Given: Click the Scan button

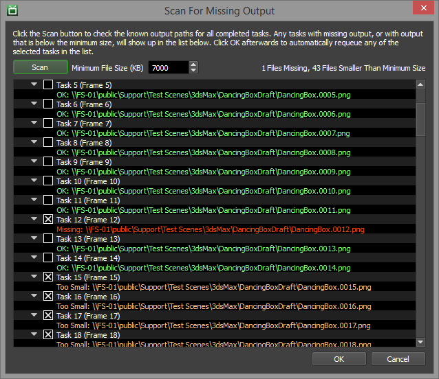Looking at the screenshot, I should pos(40,67).
